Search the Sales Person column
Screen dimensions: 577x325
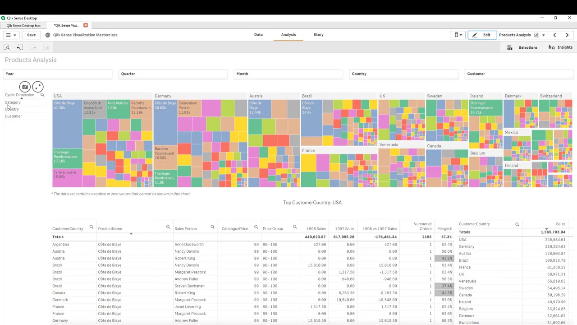click(212, 227)
